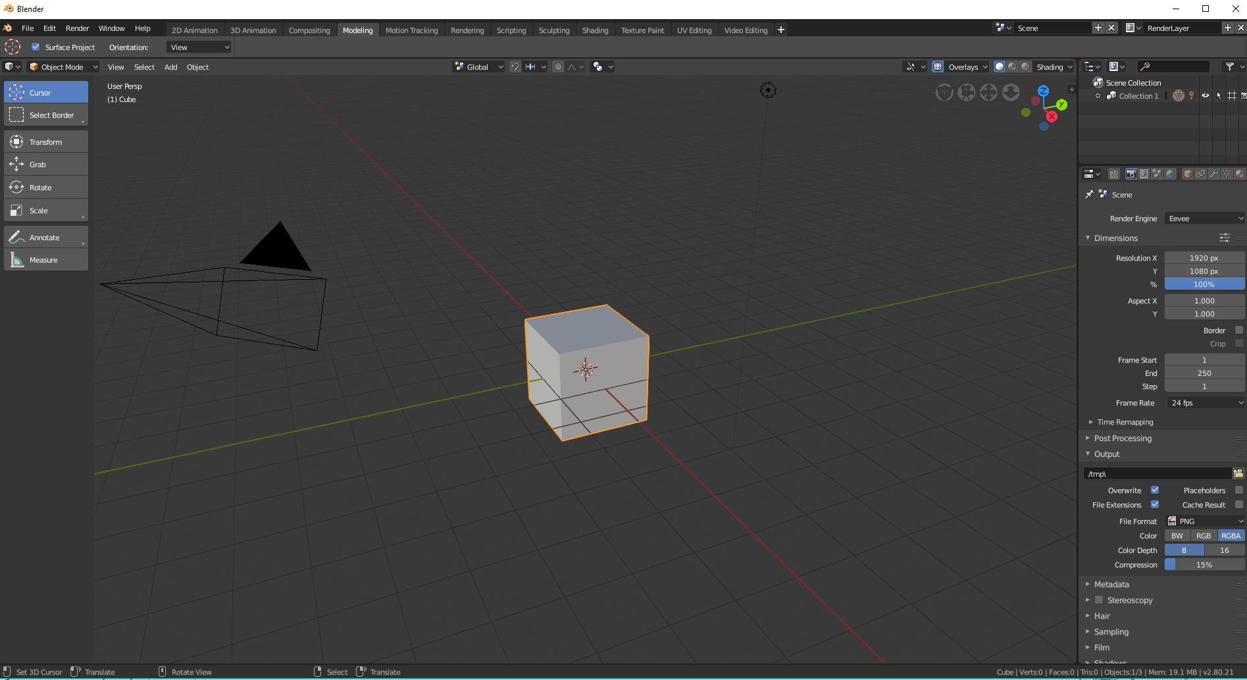
Task: Enable the Cache Result checkbox
Action: pyautogui.click(x=1239, y=504)
